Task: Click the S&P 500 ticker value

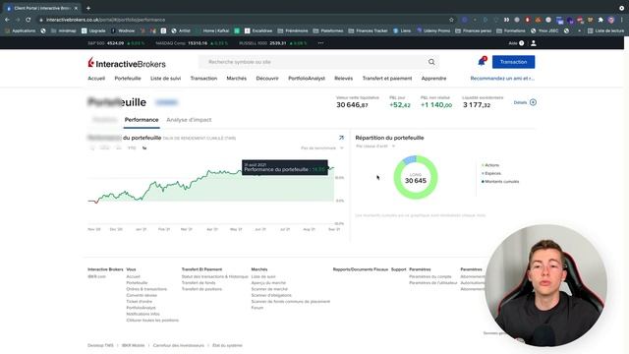Action: (x=116, y=43)
